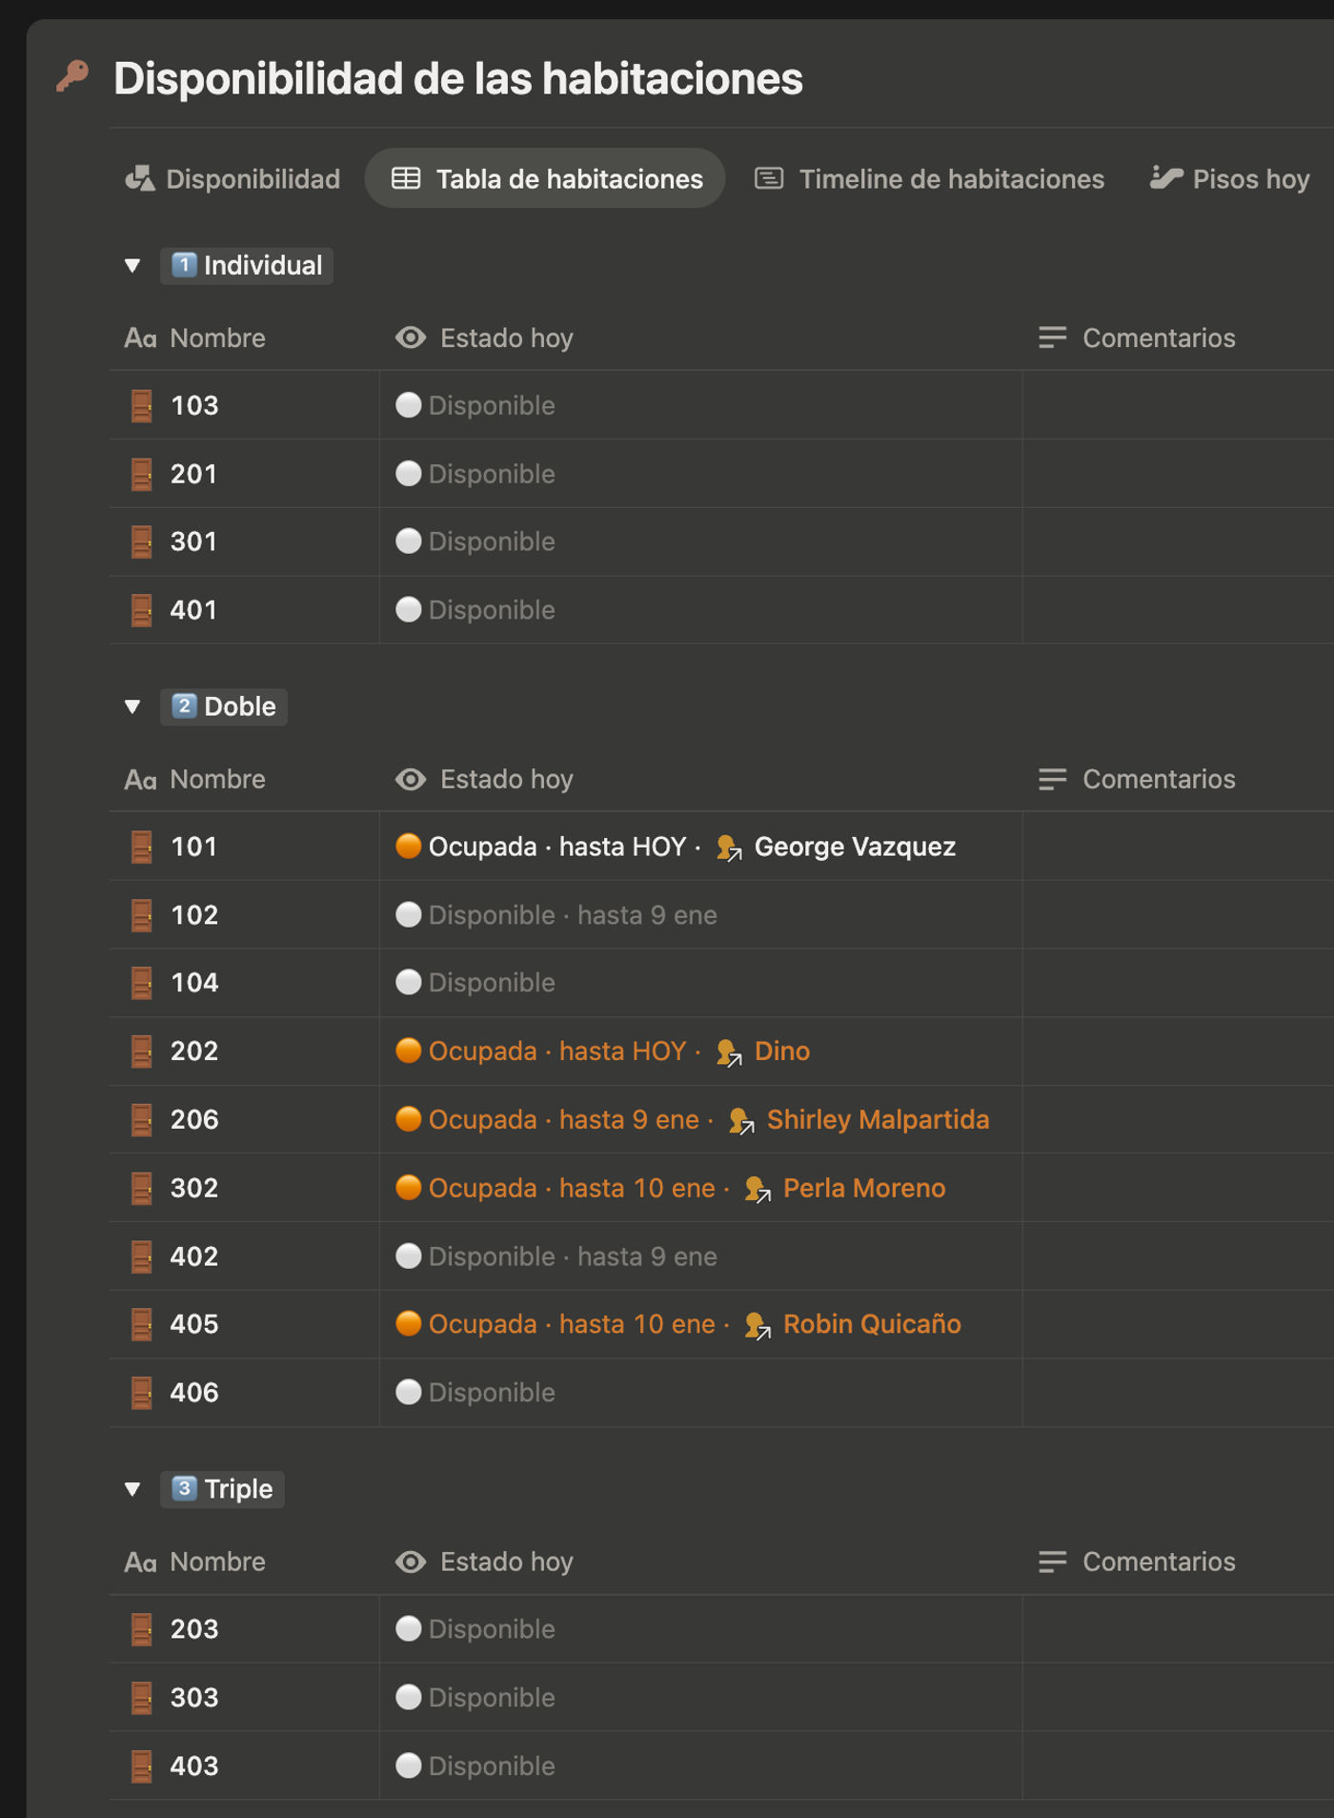Click guest icon next to Perla Moreno
Viewport: 1334px width, 1818px height.
(x=758, y=1189)
